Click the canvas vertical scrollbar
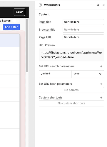Screen dimensions: 107x147 [27, 46]
